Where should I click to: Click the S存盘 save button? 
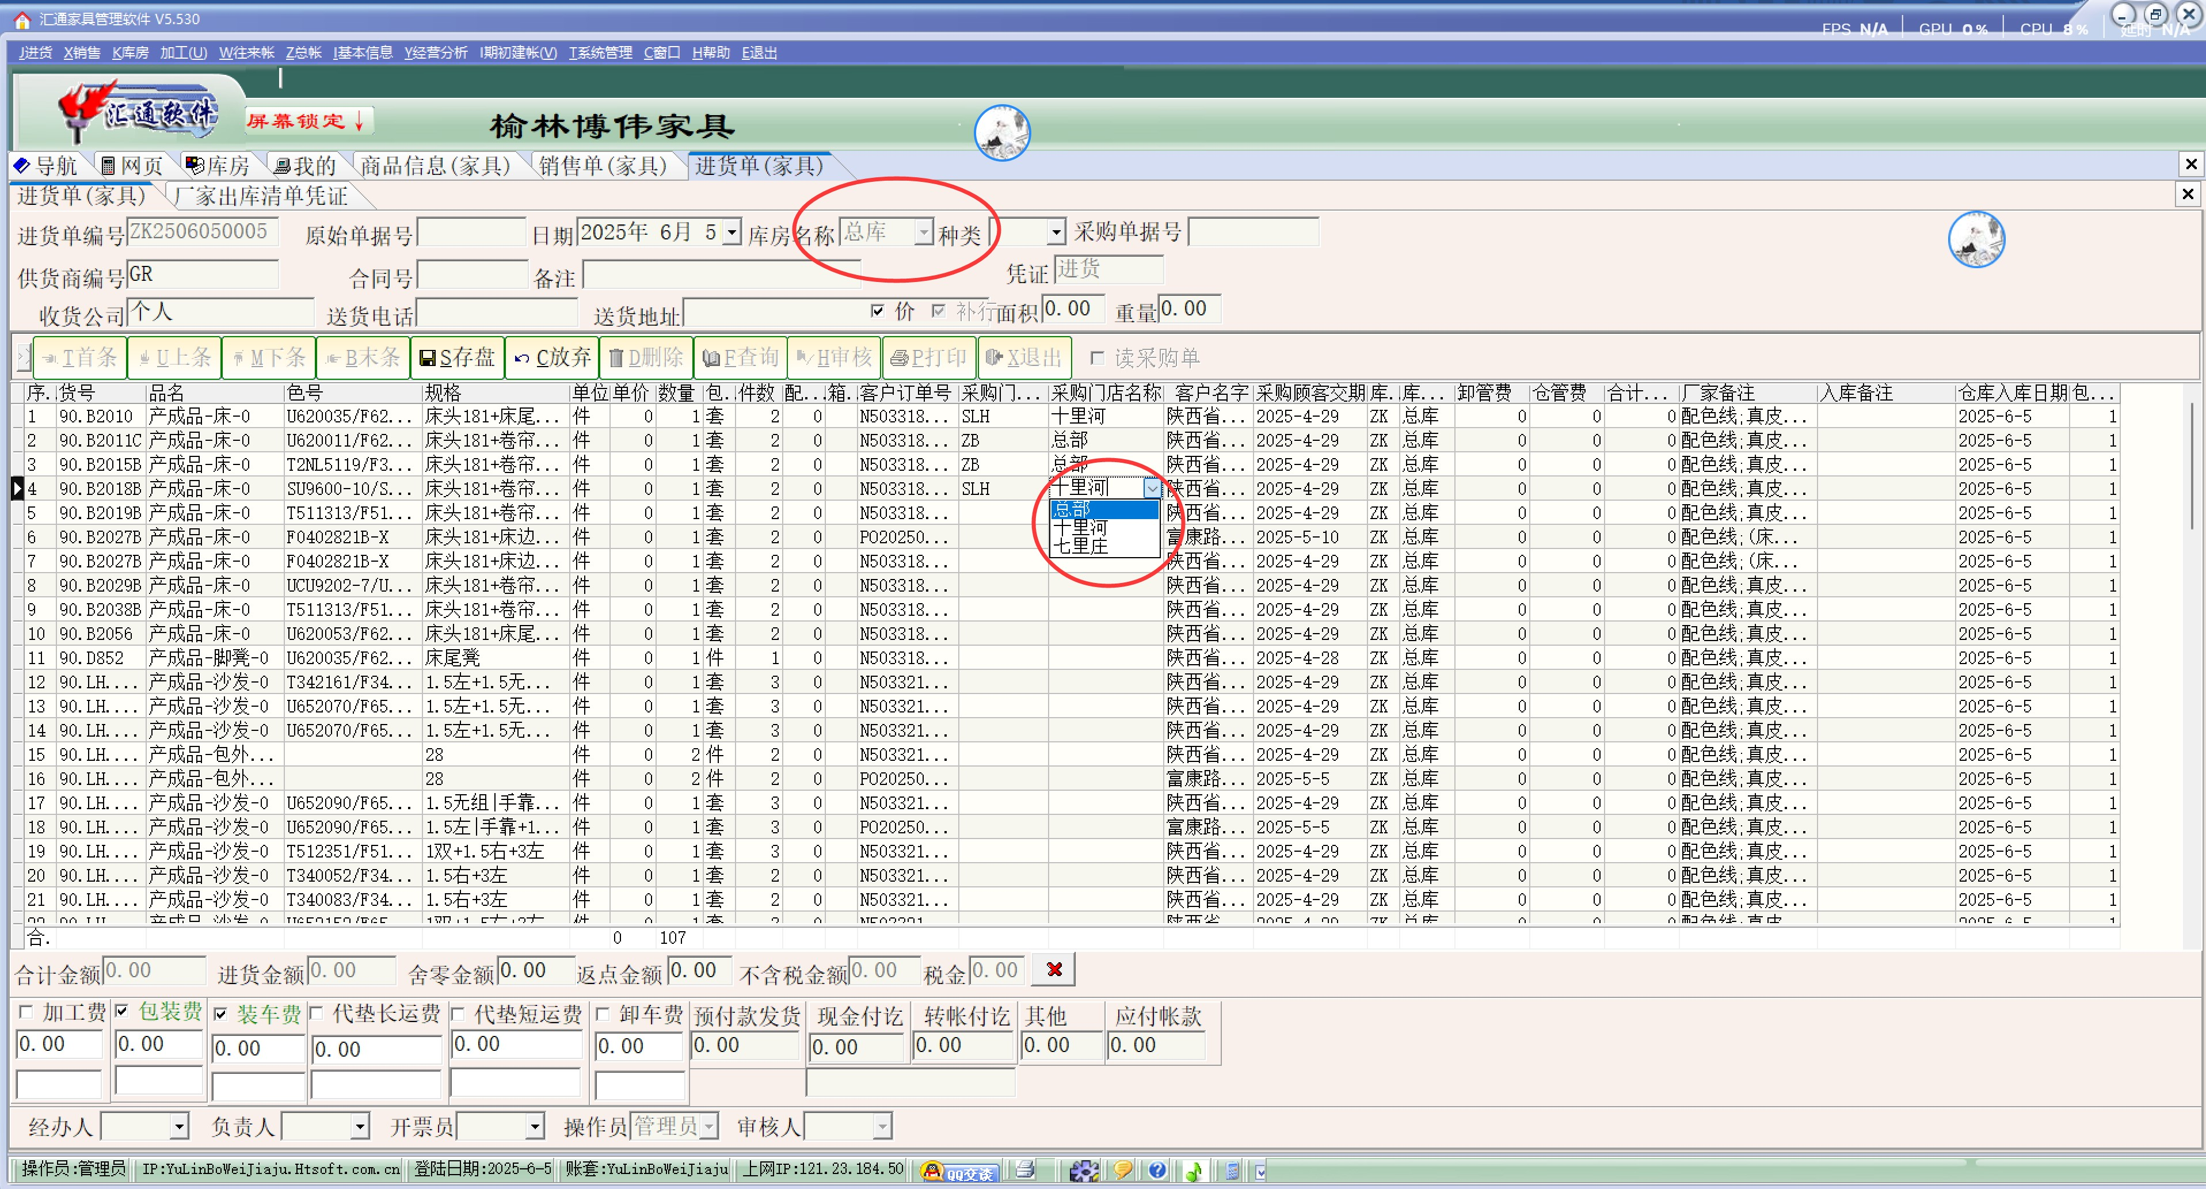458,358
